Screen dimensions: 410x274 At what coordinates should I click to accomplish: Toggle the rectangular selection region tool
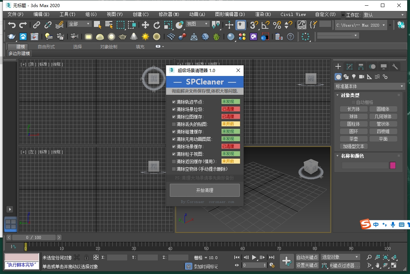coord(120,25)
